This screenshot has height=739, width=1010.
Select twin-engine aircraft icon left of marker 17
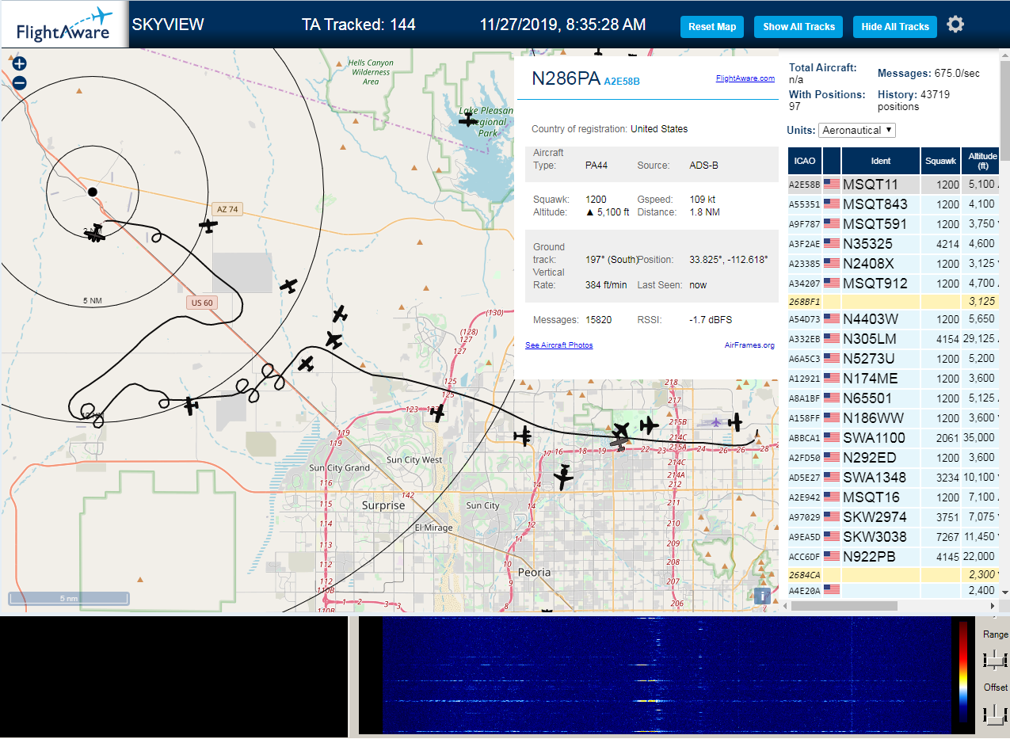(523, 435)
